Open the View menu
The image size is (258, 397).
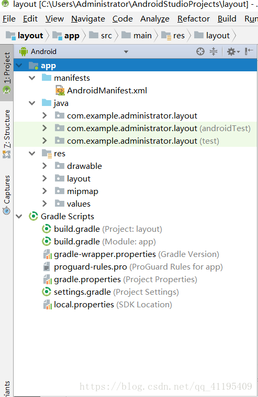pos(54,19)
